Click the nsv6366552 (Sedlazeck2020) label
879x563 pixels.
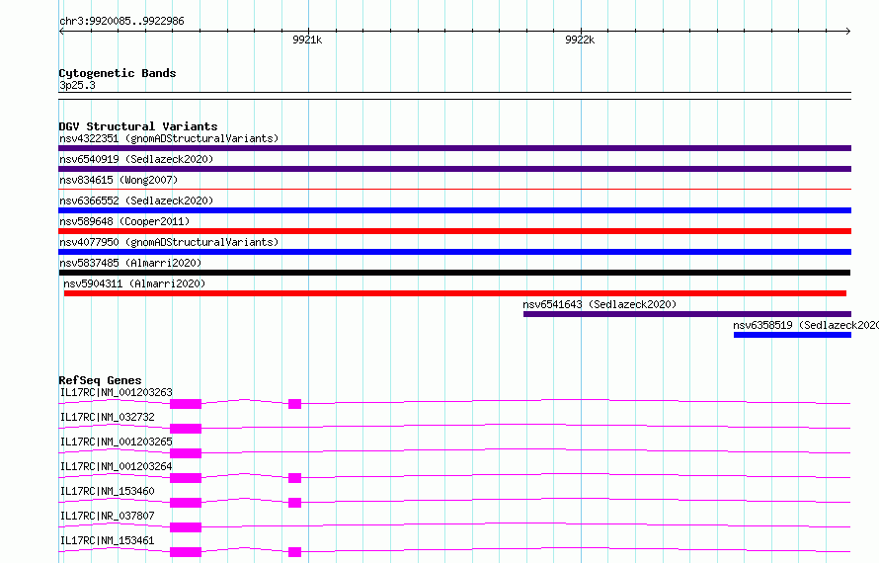136,201
